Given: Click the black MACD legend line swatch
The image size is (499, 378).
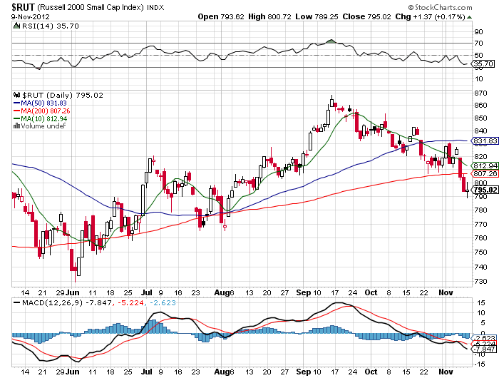Looking at the screenshot, I should [x=16, y=302].
